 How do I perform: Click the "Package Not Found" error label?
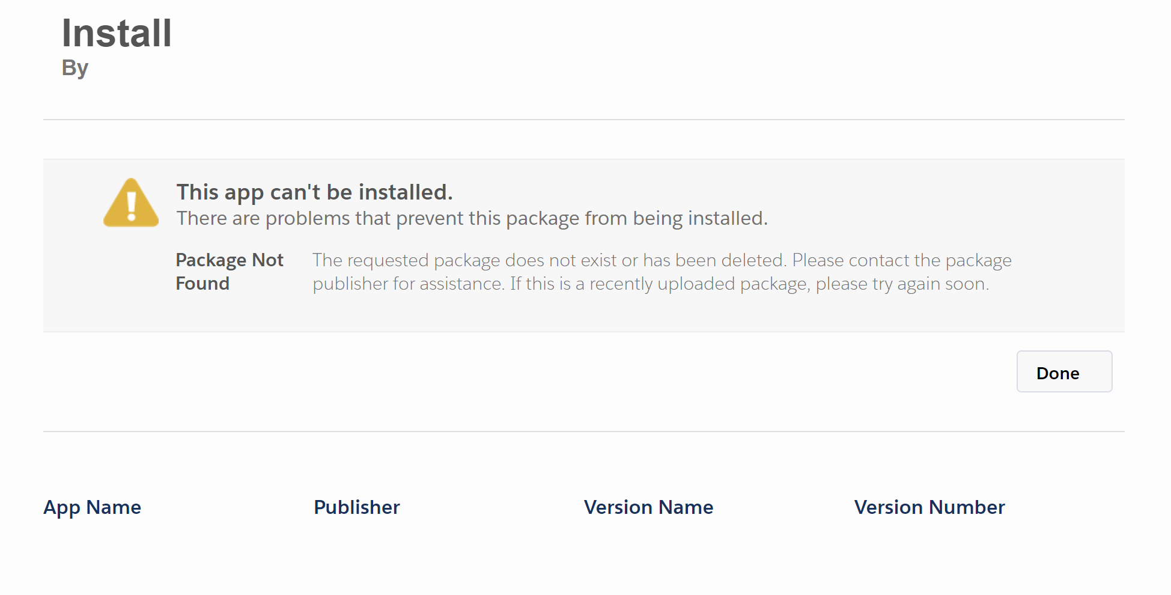pos(229,271)
